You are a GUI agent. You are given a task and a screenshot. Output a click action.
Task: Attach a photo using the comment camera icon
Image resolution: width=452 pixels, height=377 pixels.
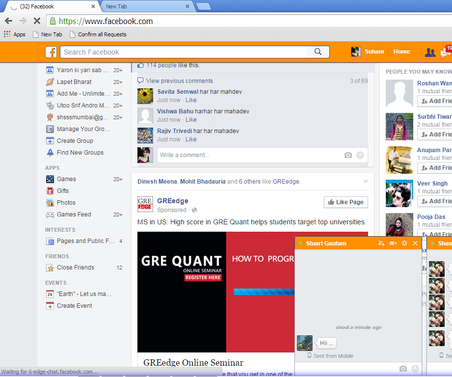pyautogui.click(x=348, y=155)
